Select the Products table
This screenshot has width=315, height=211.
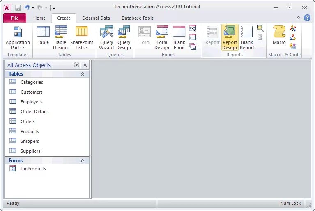click(x=47, y=131)
